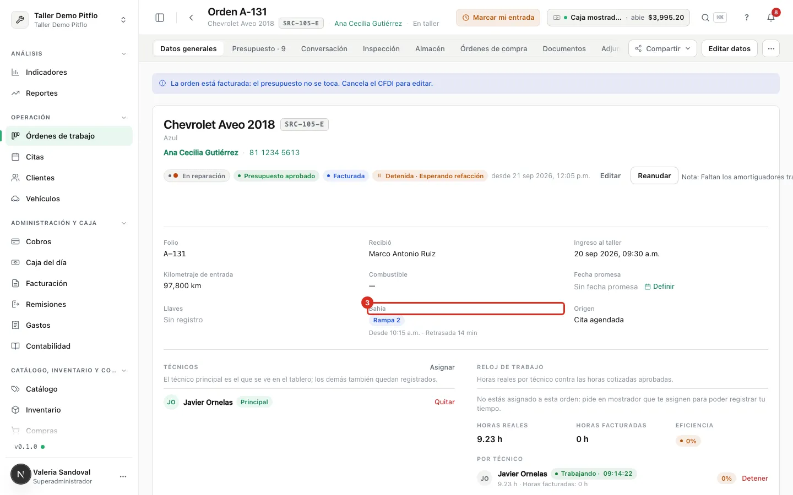
Task: Click the Presupuesto aprobado badge
Action: 276,176
